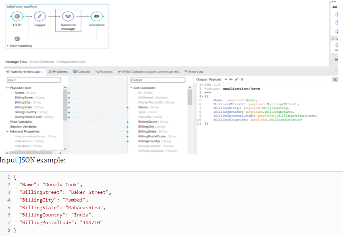Image resolution: width=346 pixels, height=237 pixels.
Task: Open the Console tab
Action: [81, 72]
